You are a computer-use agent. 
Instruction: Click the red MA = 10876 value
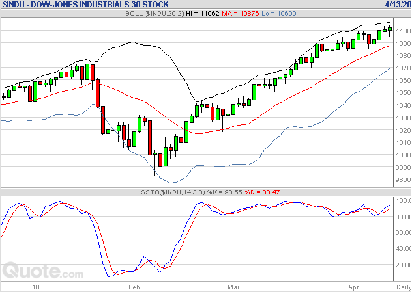pos(240,14)
